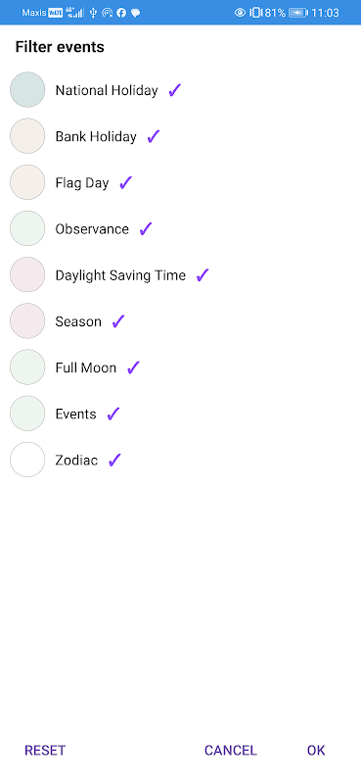Tap the Zodiac white color circle
Screen dimensions: 361x784
point(27,460)
